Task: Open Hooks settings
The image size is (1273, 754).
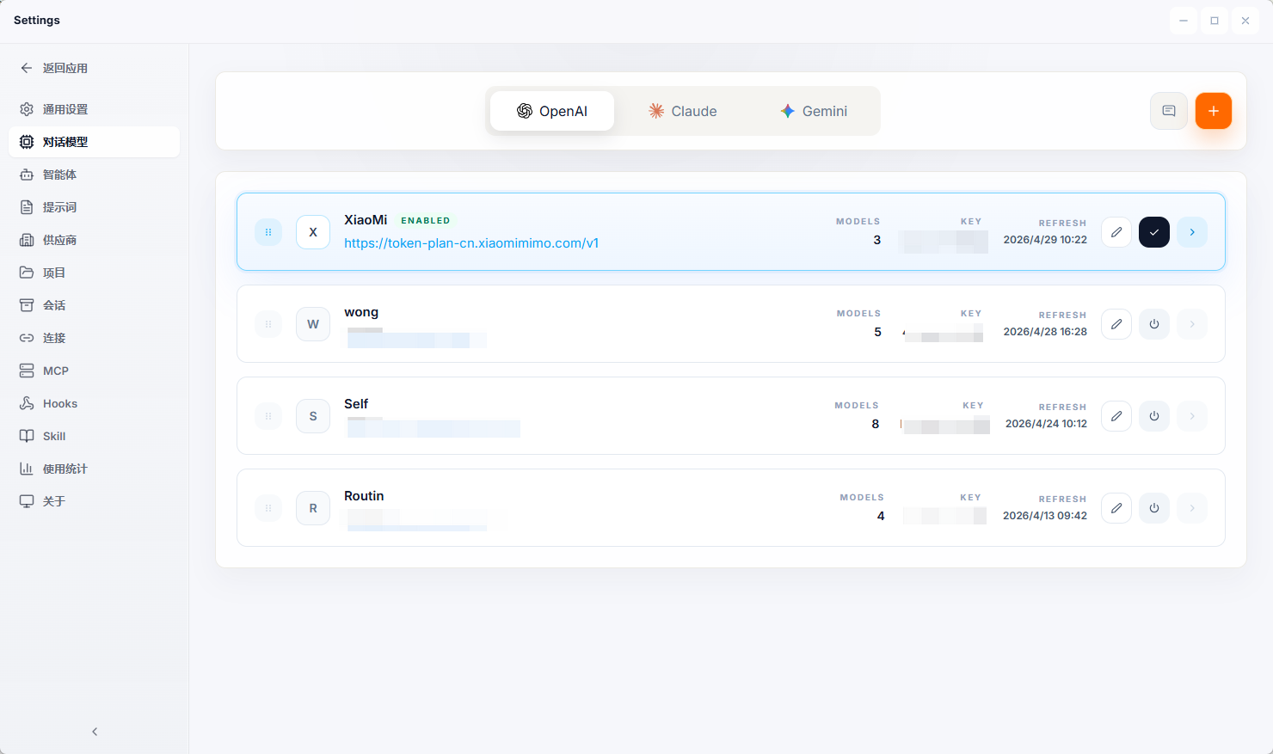Action: coord(94,403)
